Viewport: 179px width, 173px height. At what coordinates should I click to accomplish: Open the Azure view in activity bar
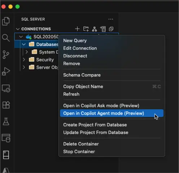click(6, 170)
